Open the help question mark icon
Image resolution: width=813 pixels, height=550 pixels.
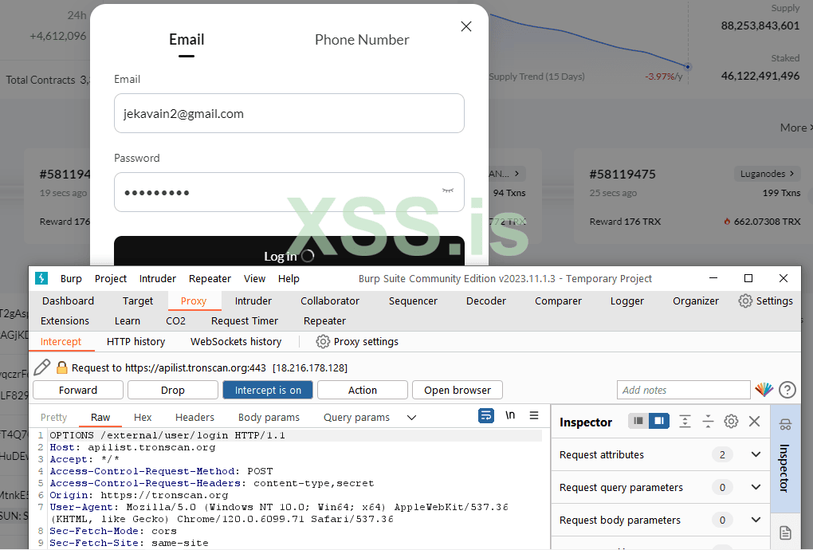point(787,389)
